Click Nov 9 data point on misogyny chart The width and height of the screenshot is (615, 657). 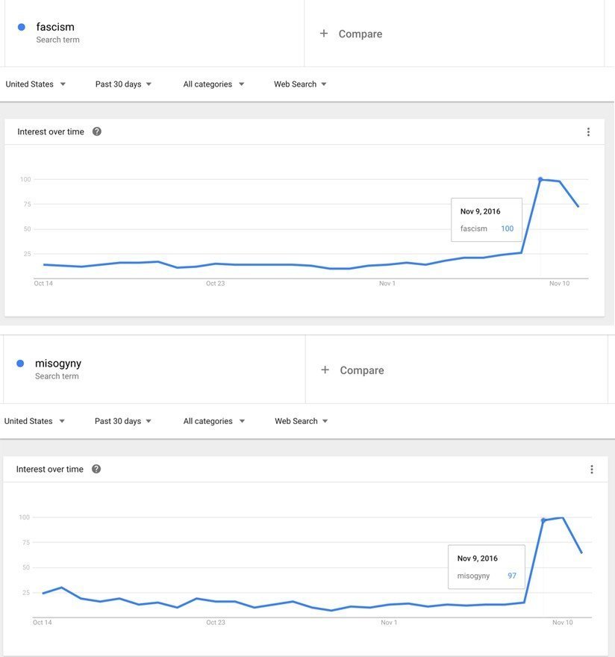(x=543, y=520)
